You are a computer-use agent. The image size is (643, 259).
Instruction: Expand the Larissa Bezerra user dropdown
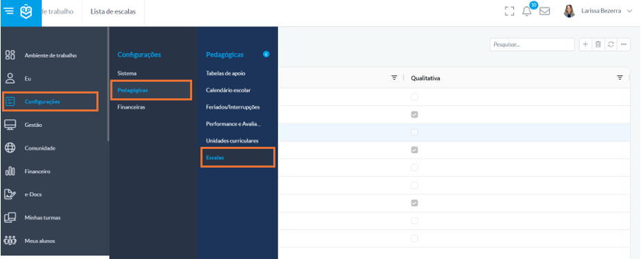coord(630,12)
